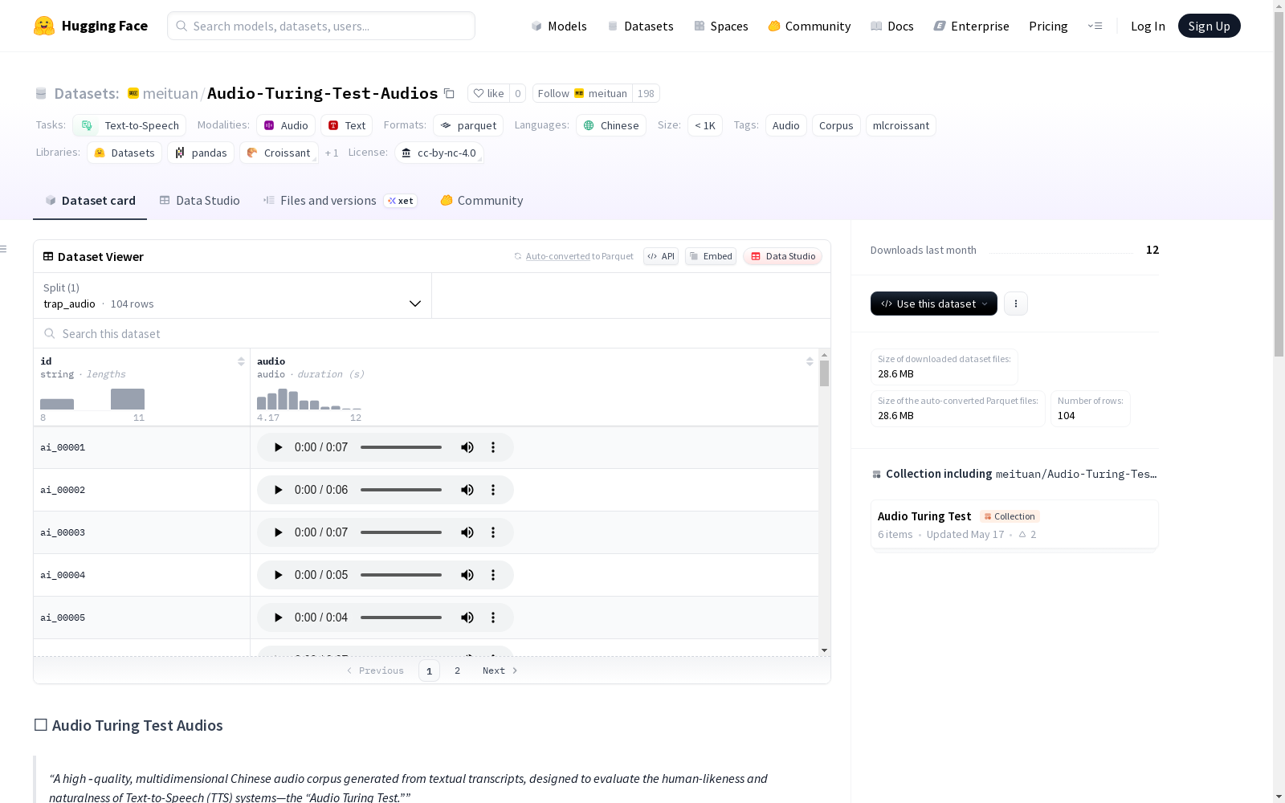Screen dimensions: 1285x803
Task: Open Models in the top navigation
Action: (559, 26)
